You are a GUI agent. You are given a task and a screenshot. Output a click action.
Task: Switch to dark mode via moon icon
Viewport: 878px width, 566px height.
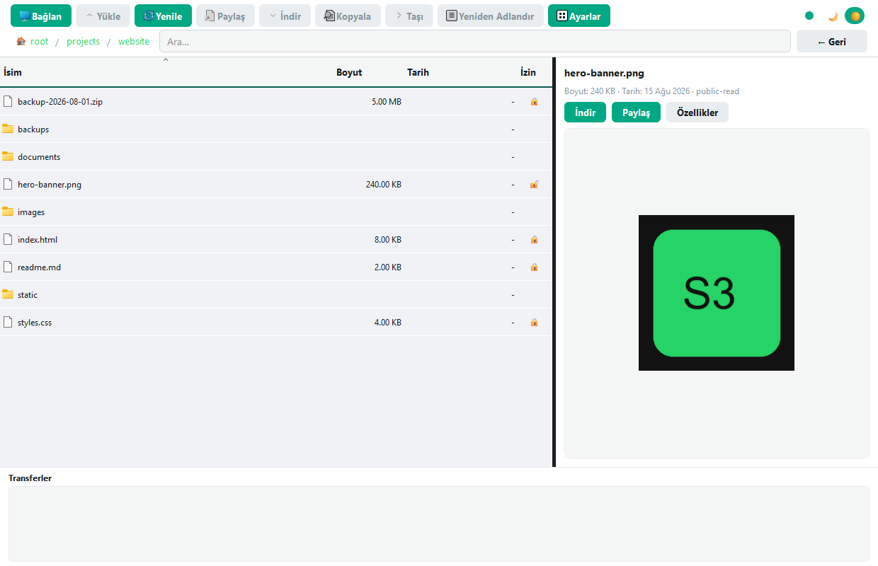pyautogui.click(x=833, y=16)
